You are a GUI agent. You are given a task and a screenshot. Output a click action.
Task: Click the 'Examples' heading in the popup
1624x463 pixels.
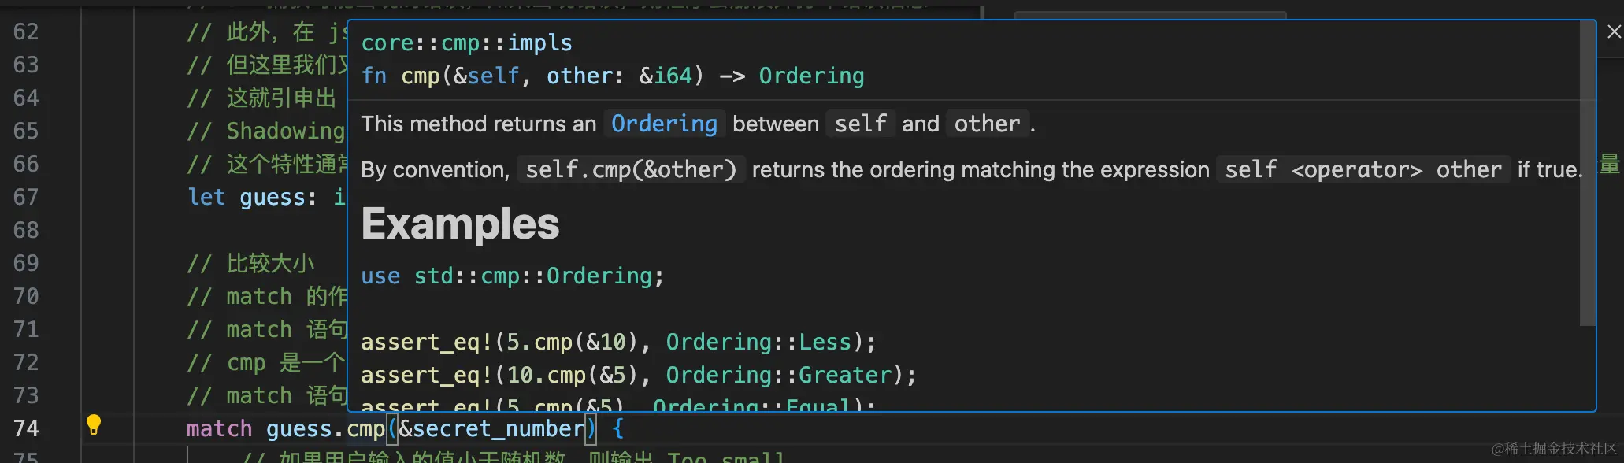click(x=460, y=224)
